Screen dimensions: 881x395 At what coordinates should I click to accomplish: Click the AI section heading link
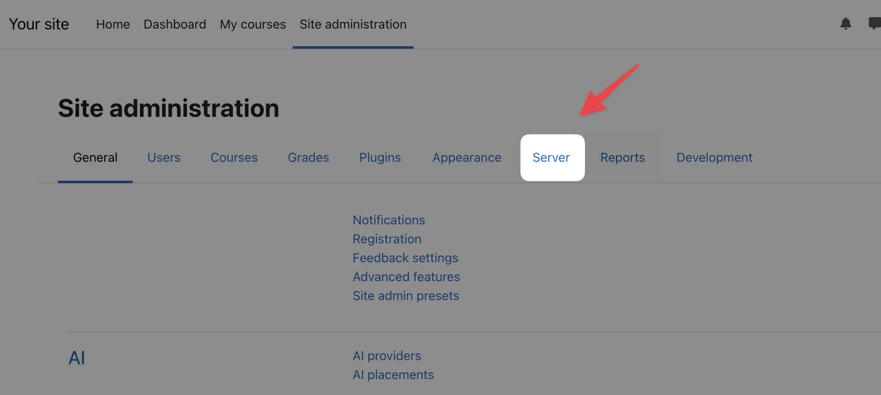[x=77, y=358]
